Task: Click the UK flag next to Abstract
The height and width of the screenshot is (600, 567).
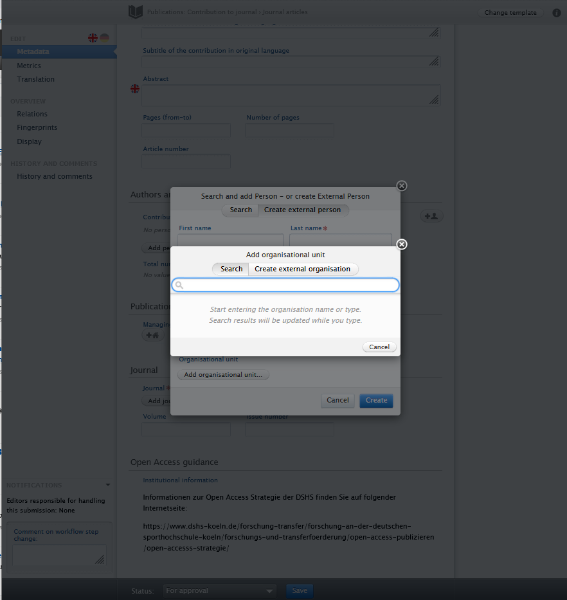Action: coord(135,89)
